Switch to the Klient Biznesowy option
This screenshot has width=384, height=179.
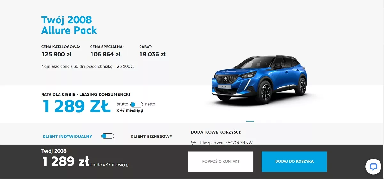[x=151, y=136]
